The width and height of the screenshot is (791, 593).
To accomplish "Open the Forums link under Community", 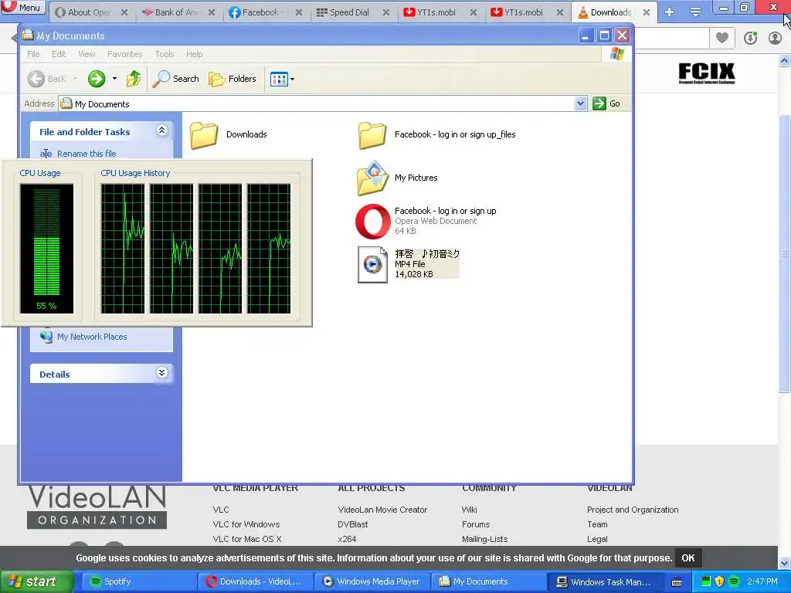I will (x=476, y=524).
